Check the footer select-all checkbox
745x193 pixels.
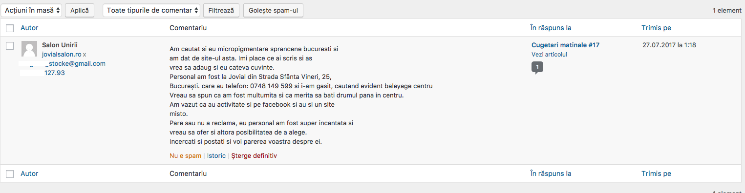tap(10, 174)
